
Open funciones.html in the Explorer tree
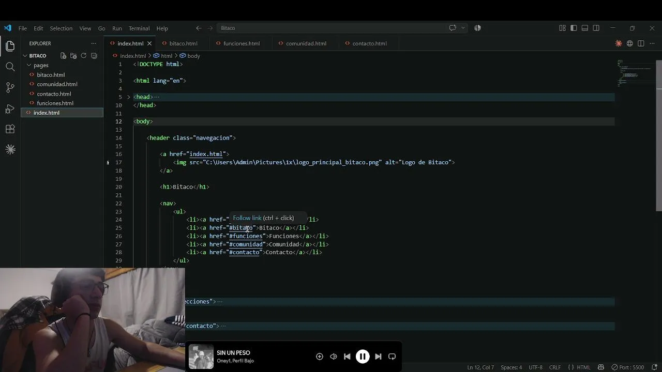tap(55, 103)
